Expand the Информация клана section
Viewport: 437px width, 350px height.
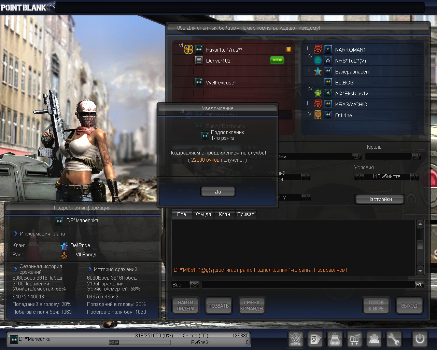(16, 234)
